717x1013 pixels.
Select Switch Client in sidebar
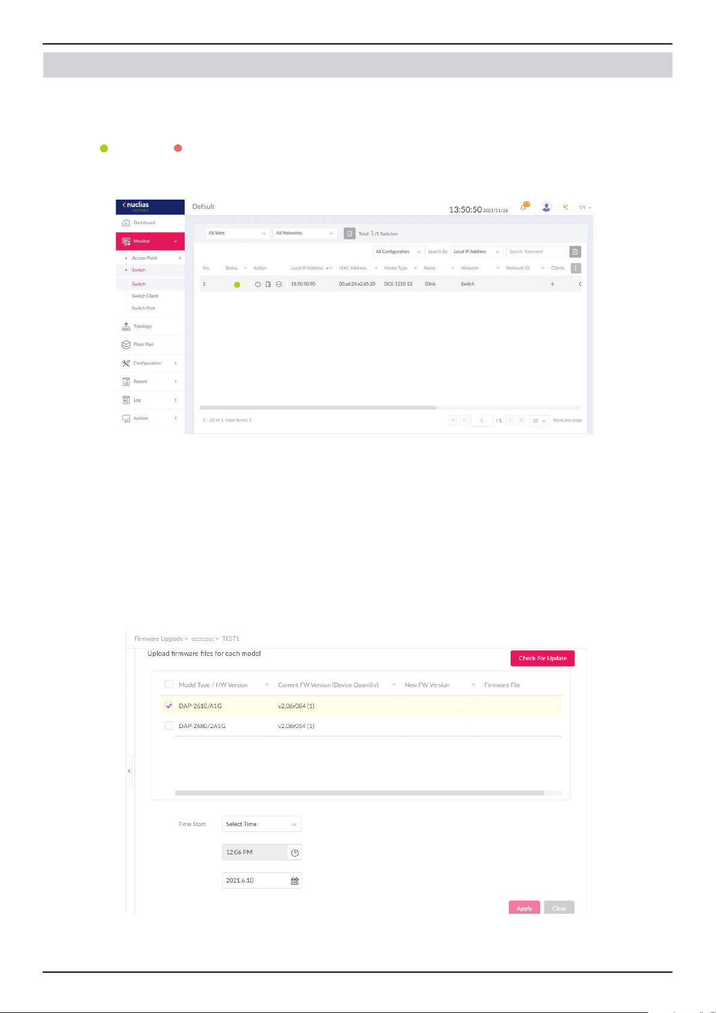[145, 296]
